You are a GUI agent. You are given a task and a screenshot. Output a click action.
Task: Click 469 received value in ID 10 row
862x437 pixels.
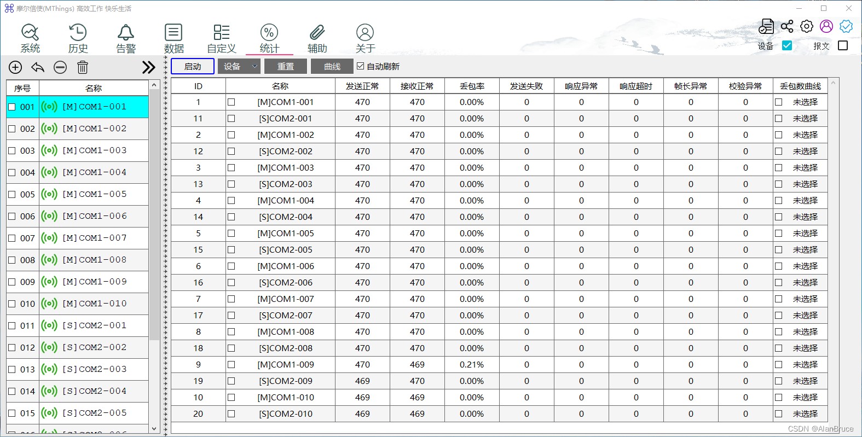pyautogui.click(x=417, y=398)
